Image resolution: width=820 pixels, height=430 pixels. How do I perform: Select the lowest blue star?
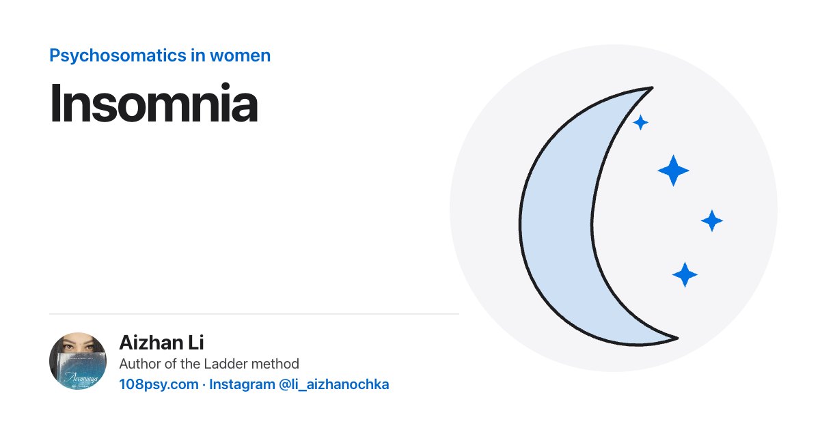click(x=685, y=274)
